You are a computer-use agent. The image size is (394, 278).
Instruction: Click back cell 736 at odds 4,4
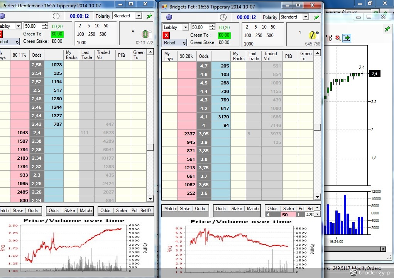point(221,91)
